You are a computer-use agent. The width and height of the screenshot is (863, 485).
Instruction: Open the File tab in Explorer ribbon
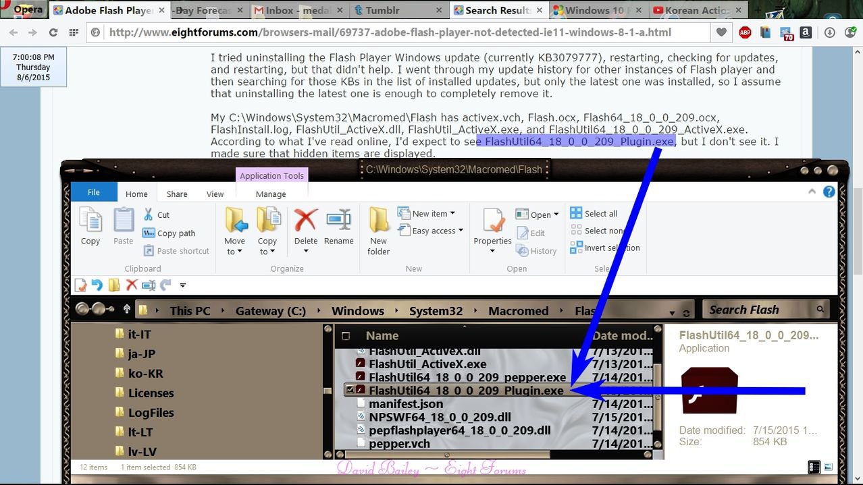(x=94, y=192)
